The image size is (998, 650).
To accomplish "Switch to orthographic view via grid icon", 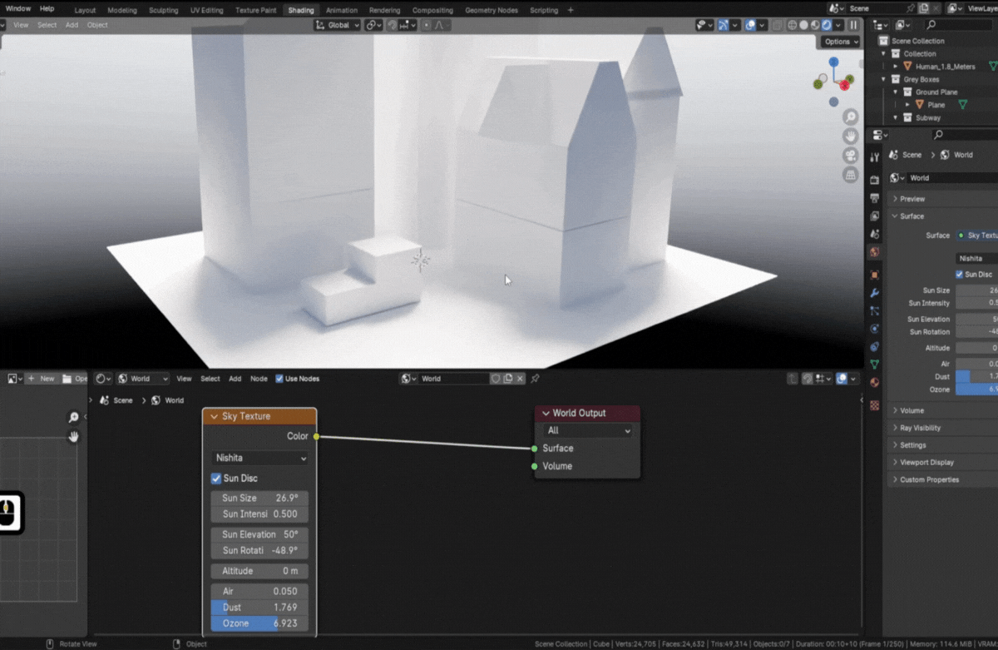I will click(x=850, y=175).
